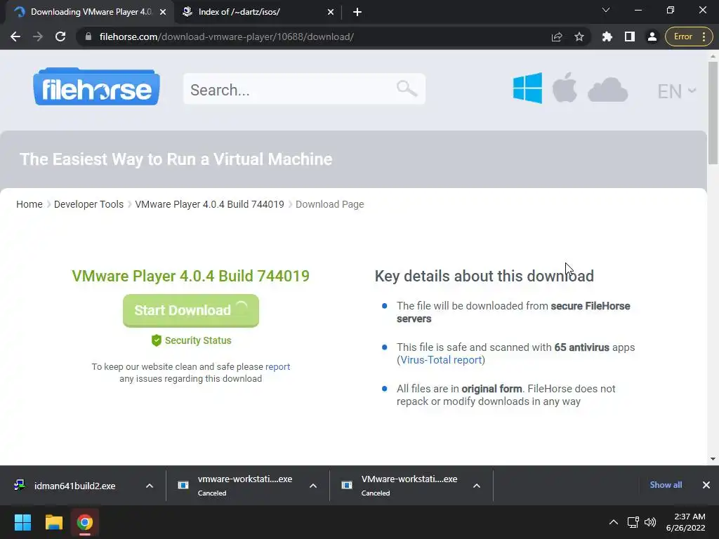This screenshot has width=719, height=539.
Task: Open the Security Status link
Action: [x=198, y=340]
